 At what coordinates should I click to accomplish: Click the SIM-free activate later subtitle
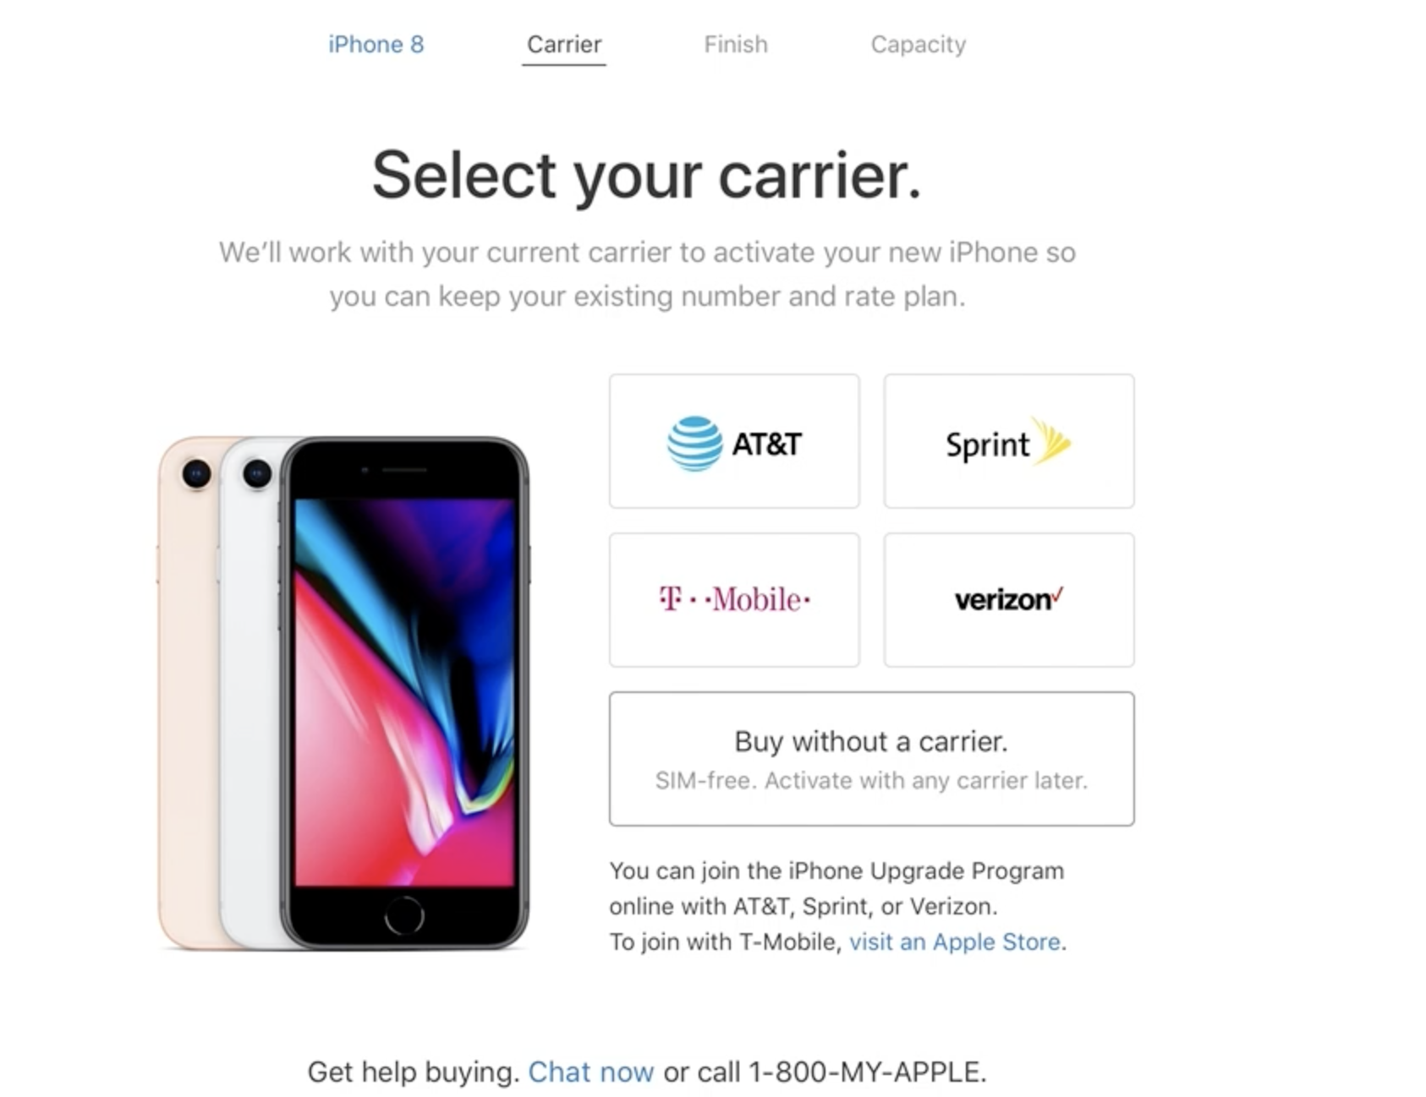[x=871, y=780]
